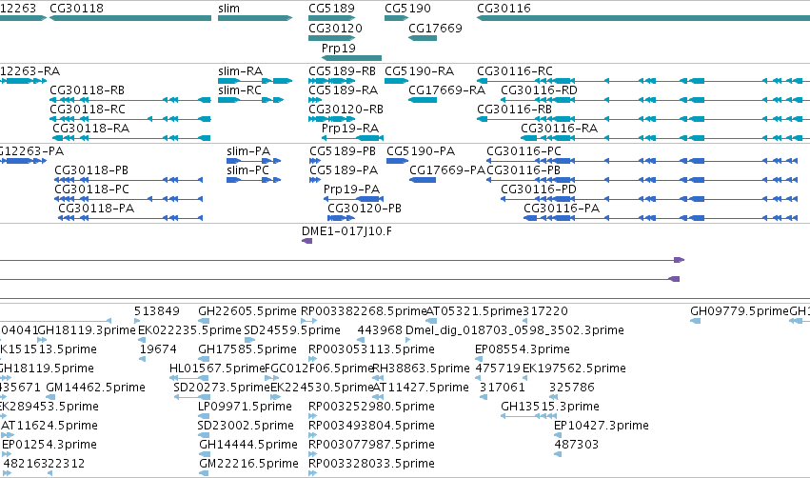Click the CG5189-RB transcript label
The height and width of the screenshot is (478, 810).
(342, 70)
